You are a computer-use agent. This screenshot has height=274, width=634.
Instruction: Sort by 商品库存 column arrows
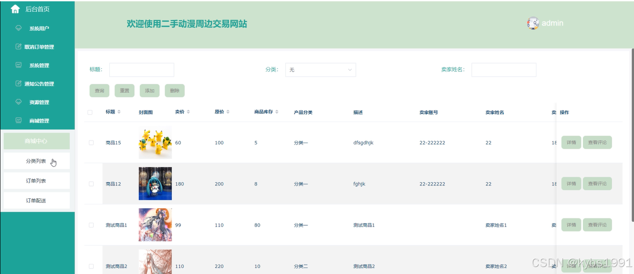click(x=276, y=112)
